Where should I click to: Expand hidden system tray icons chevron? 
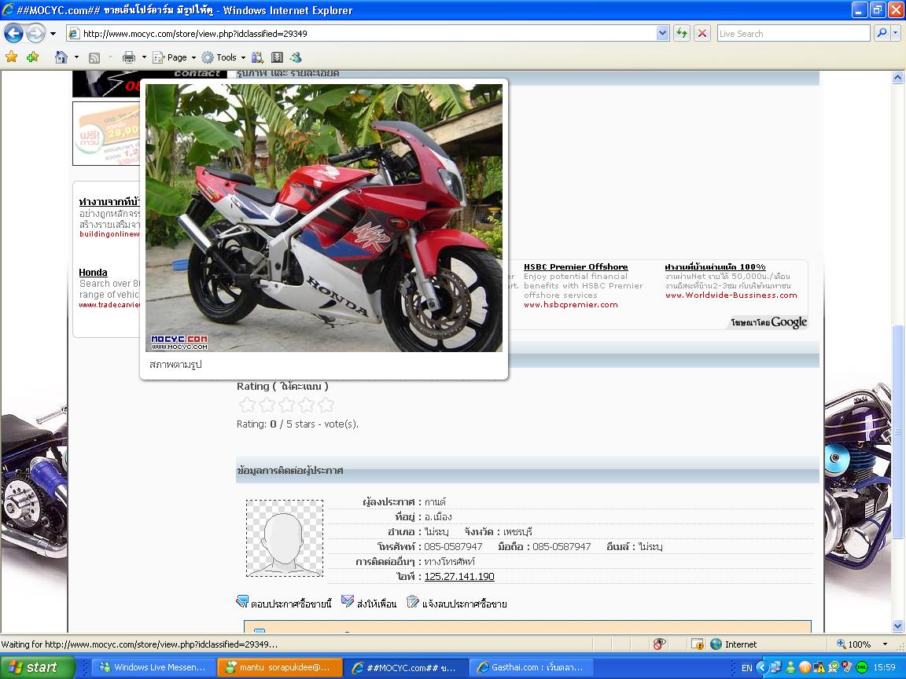click(761, 667)
